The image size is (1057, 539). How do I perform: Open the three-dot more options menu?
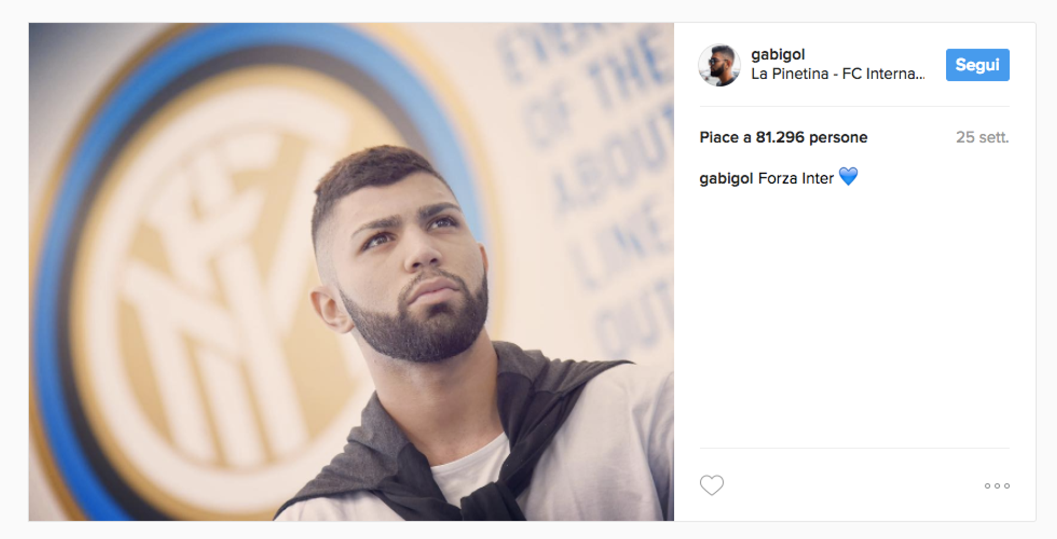pos(997,486)
